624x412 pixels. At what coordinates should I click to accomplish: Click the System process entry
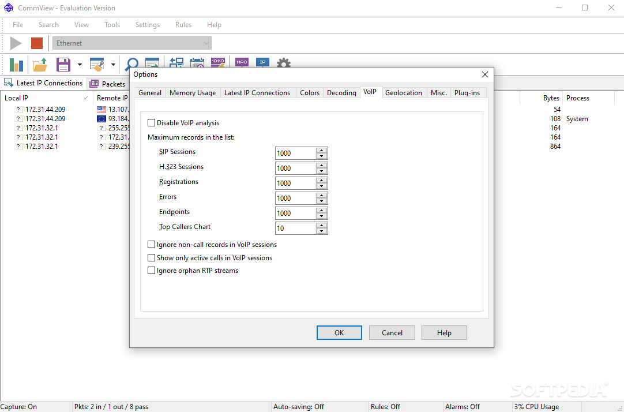point(577,119)
